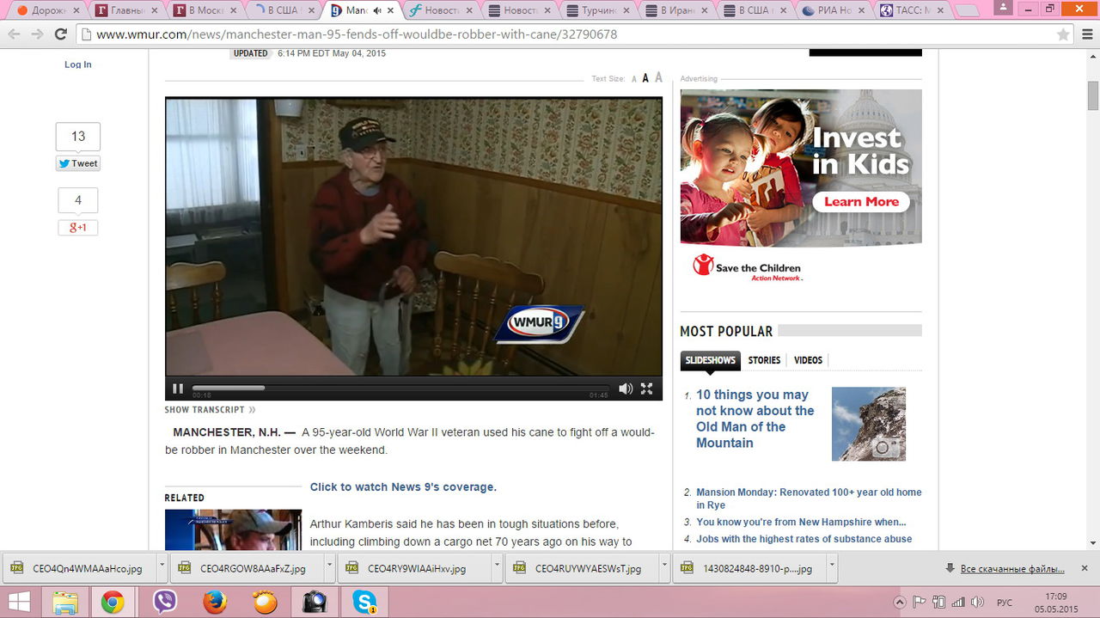Screen dimensions: 1100x618
Task: Expand SHOW TRANSCRIPT
Action: pyautogui.click(x=210, y=410)
